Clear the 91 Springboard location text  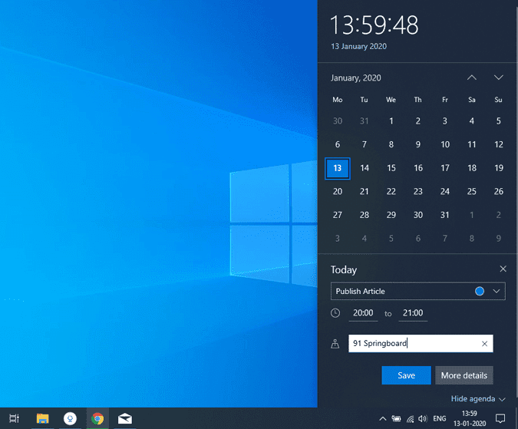485,344
